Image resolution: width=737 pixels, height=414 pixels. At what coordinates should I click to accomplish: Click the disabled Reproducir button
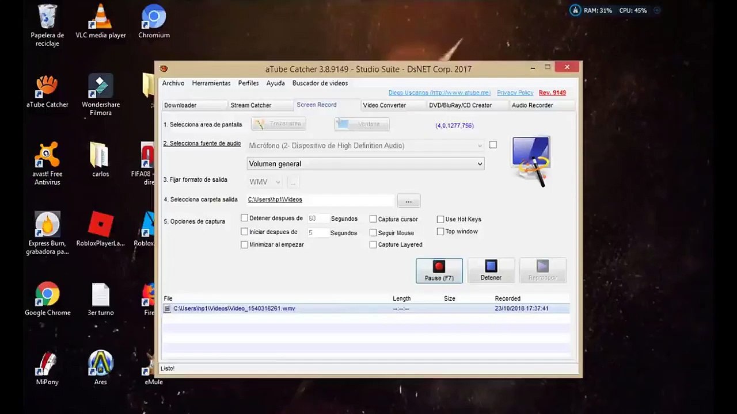pyautogui.click(x=543, y=271)
